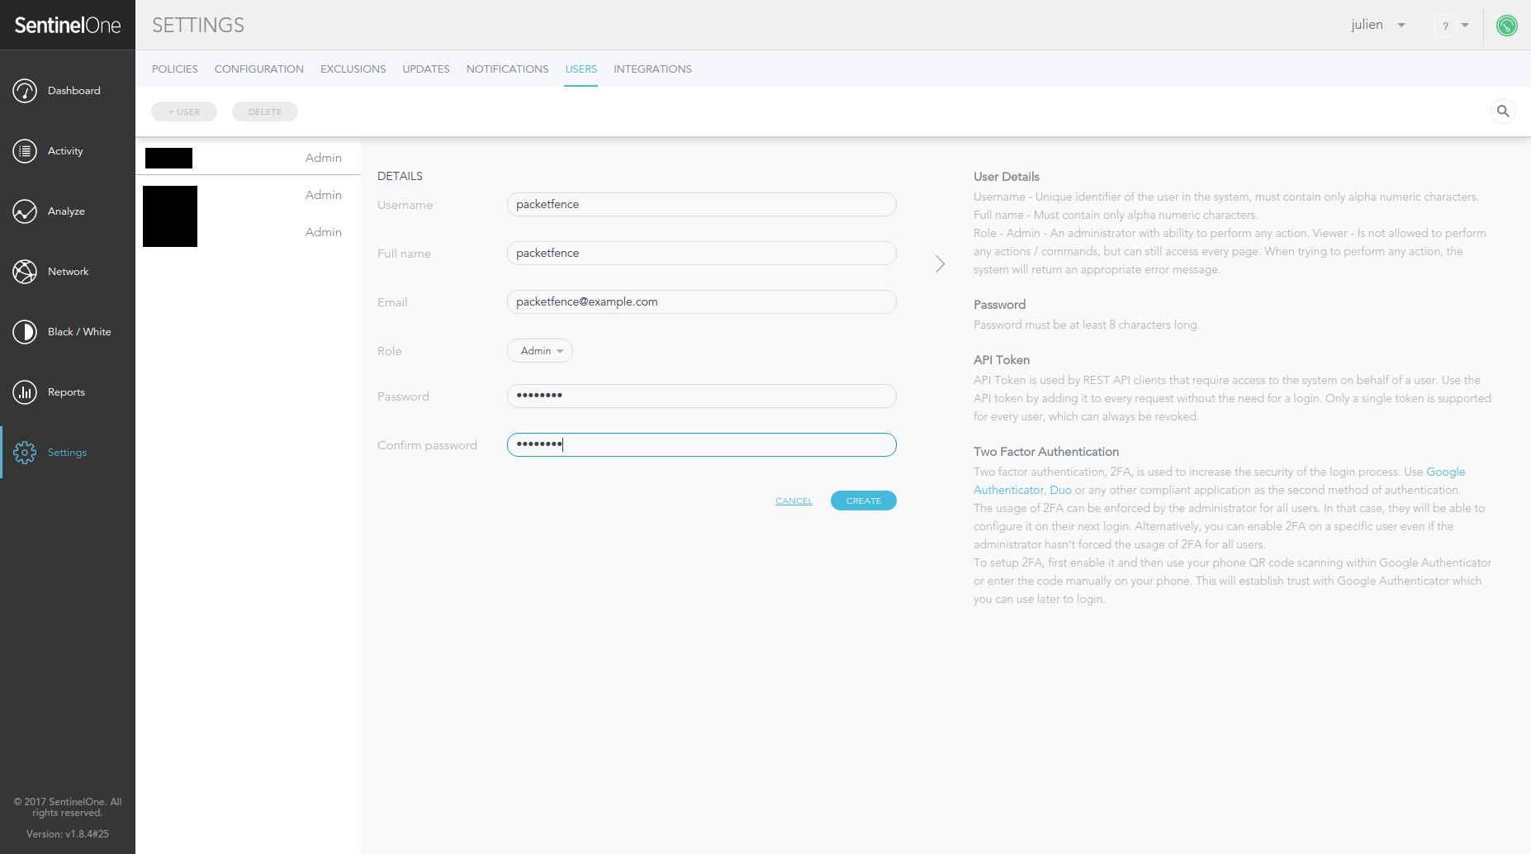Click the search magnifier icon
This screenshot has width=1531, height=854.
(1503, 111)
